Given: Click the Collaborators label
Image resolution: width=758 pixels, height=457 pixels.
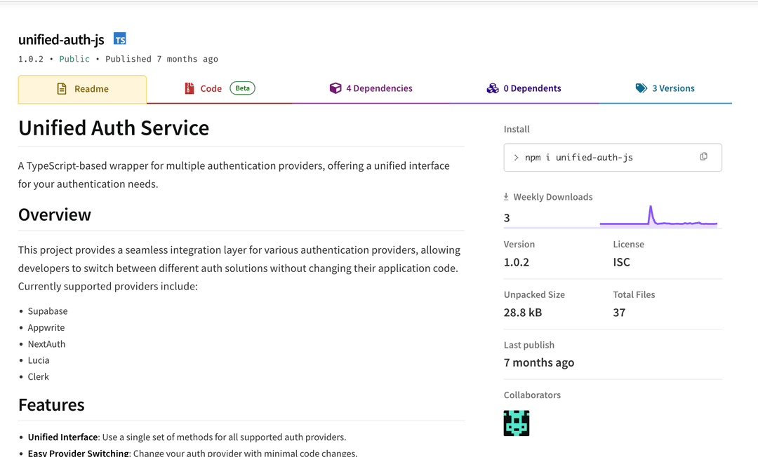Looking at the screenshot, I should click(532, 395).
